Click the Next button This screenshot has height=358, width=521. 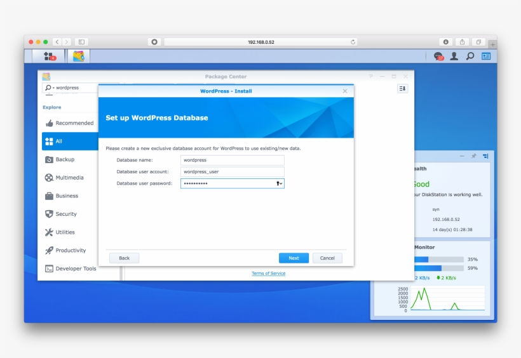[x=294, y=258]
